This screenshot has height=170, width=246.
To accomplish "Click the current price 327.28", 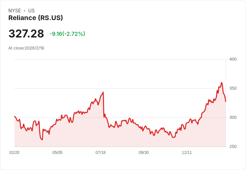I will pos(26,33).
